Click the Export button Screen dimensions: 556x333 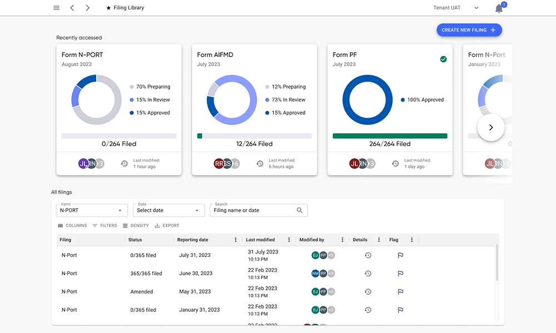(x=167, y=226)
